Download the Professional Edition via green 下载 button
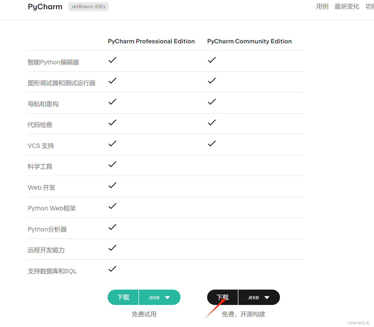This screenshot has height=327, width=374. [x=123, y=297]
